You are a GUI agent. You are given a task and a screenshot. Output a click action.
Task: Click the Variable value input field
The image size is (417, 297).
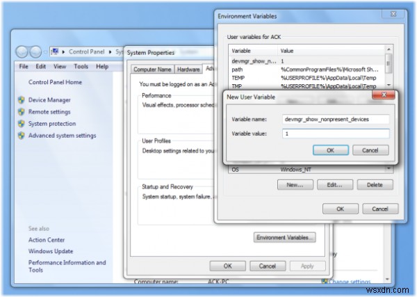click(336, 134)
